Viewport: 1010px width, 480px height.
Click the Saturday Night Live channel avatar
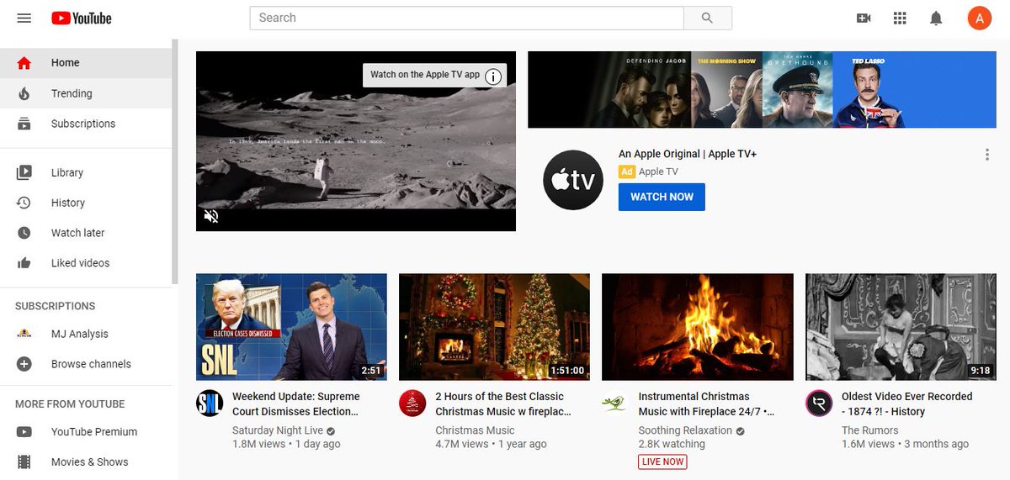click(210, 404)
